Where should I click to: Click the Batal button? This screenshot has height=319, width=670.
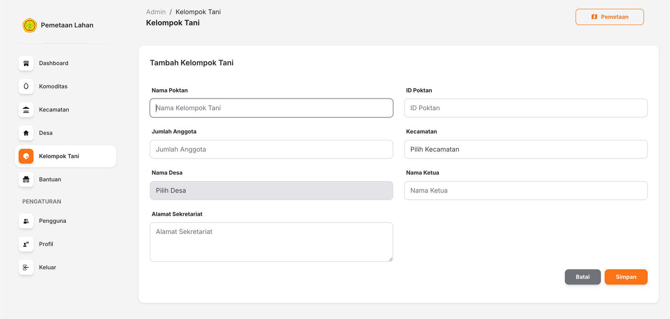pyautogui.click(x=582, y=277)
